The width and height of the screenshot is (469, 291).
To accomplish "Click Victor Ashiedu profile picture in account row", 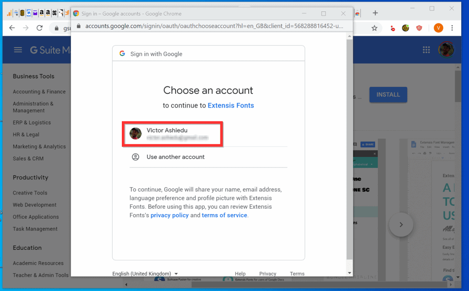I will point(136,134).
